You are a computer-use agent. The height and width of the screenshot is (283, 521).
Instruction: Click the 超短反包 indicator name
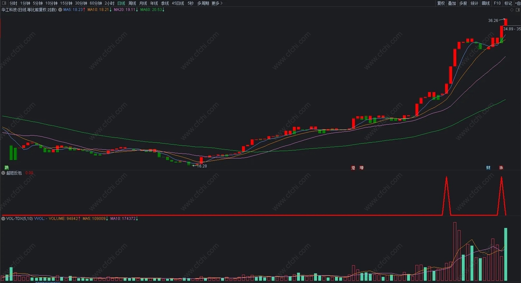click(x=14, y=173)
